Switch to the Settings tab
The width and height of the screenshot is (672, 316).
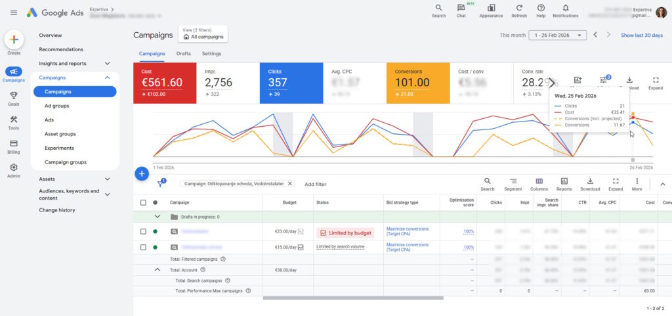[211, 54]
